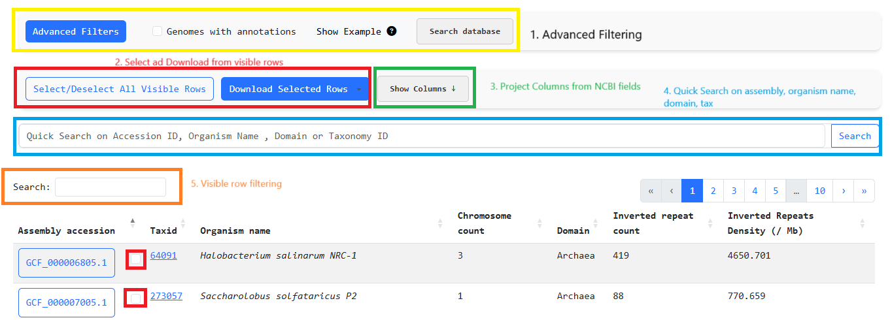The width and height of the screenshot is (890, 320).
Task: Click the Select/Deselect All Visible Rows button
Action: coord(120,89)
